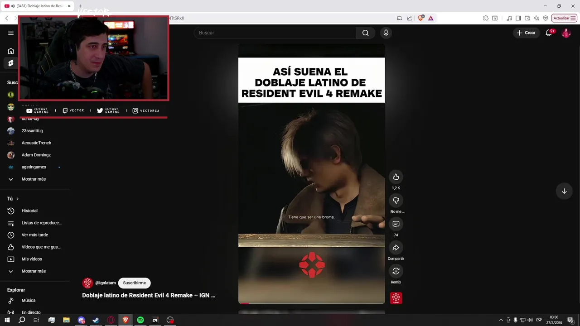580x326 pixels.
Task: Click the Actualizar browser update button
Action: pos(564,18)
